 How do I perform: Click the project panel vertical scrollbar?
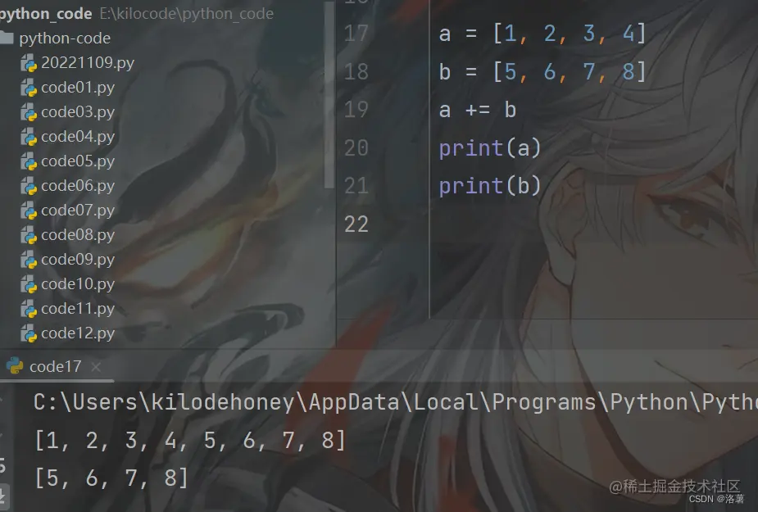[329, 94]
